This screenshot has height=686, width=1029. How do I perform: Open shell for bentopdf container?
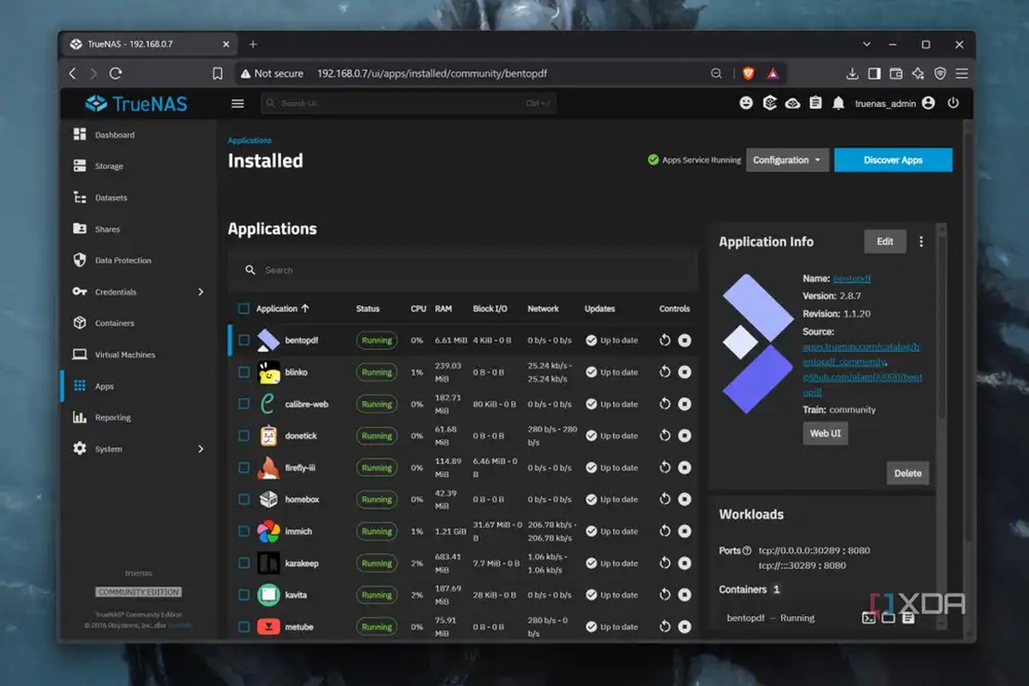tap(869, 618)
